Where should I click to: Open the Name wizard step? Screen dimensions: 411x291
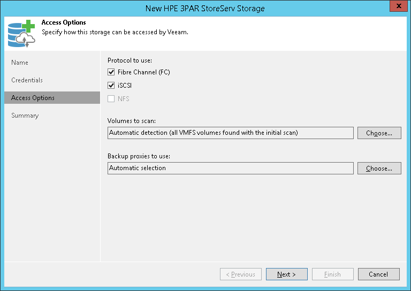click(20, 63)
